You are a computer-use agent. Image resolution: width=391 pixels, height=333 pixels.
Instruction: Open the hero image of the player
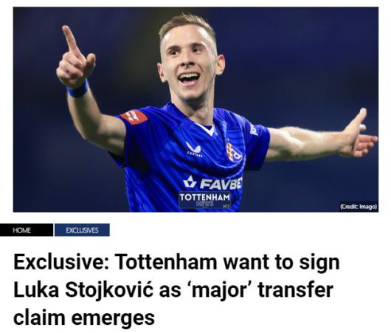coord(195,109)
